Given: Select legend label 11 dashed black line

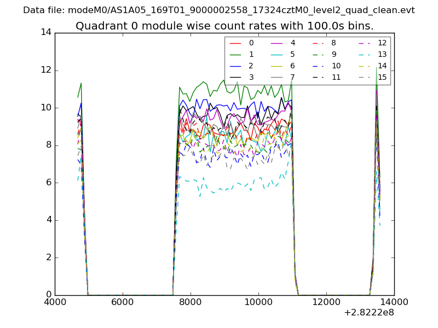Looking at the screenshot, I should click(336, 78).
